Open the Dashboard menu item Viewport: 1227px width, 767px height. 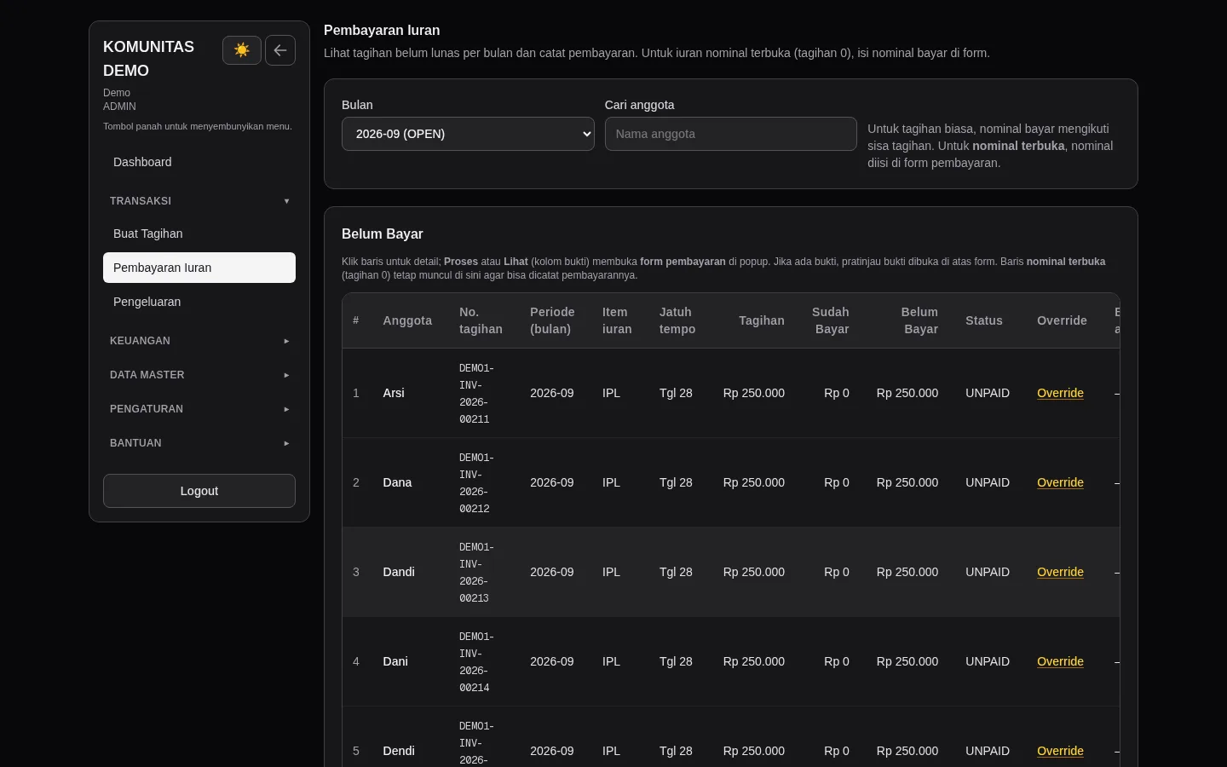(x=199, y=162)
